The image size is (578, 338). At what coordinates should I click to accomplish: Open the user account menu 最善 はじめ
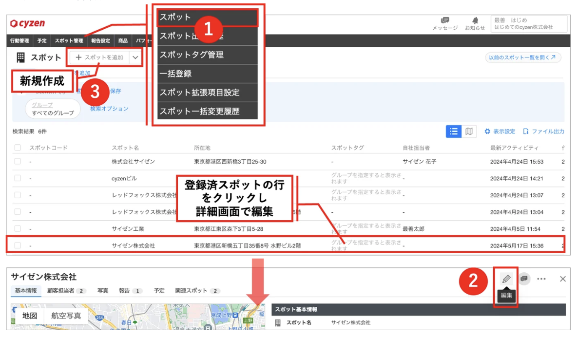pos(529,23)
